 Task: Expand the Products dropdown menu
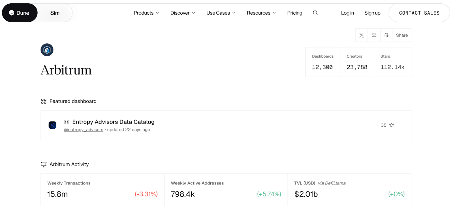tap(146, 13)
